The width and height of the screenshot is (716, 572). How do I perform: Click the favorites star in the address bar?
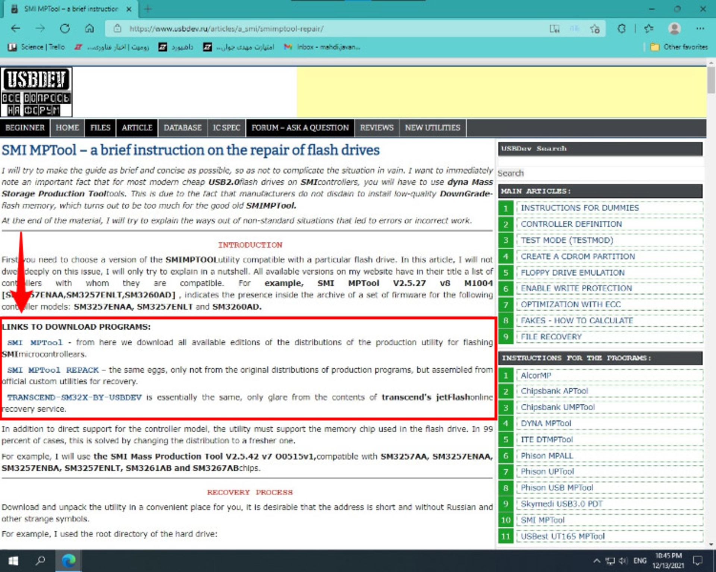pos(594,29)
